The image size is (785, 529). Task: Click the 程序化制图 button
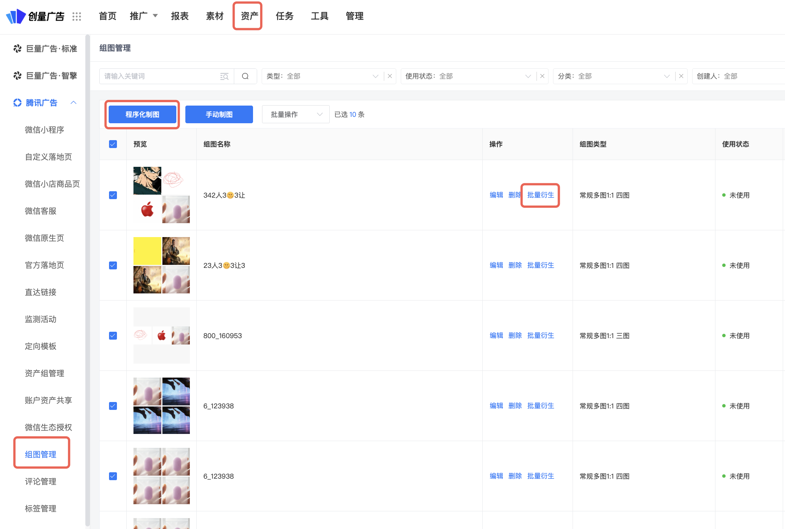(x=142, y=114)
